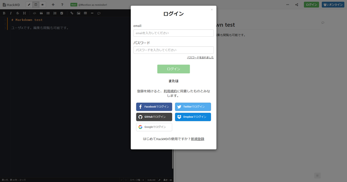Screen dimensions: 347x182
Task: Open the table of contents button in preview
Action: 317,176
